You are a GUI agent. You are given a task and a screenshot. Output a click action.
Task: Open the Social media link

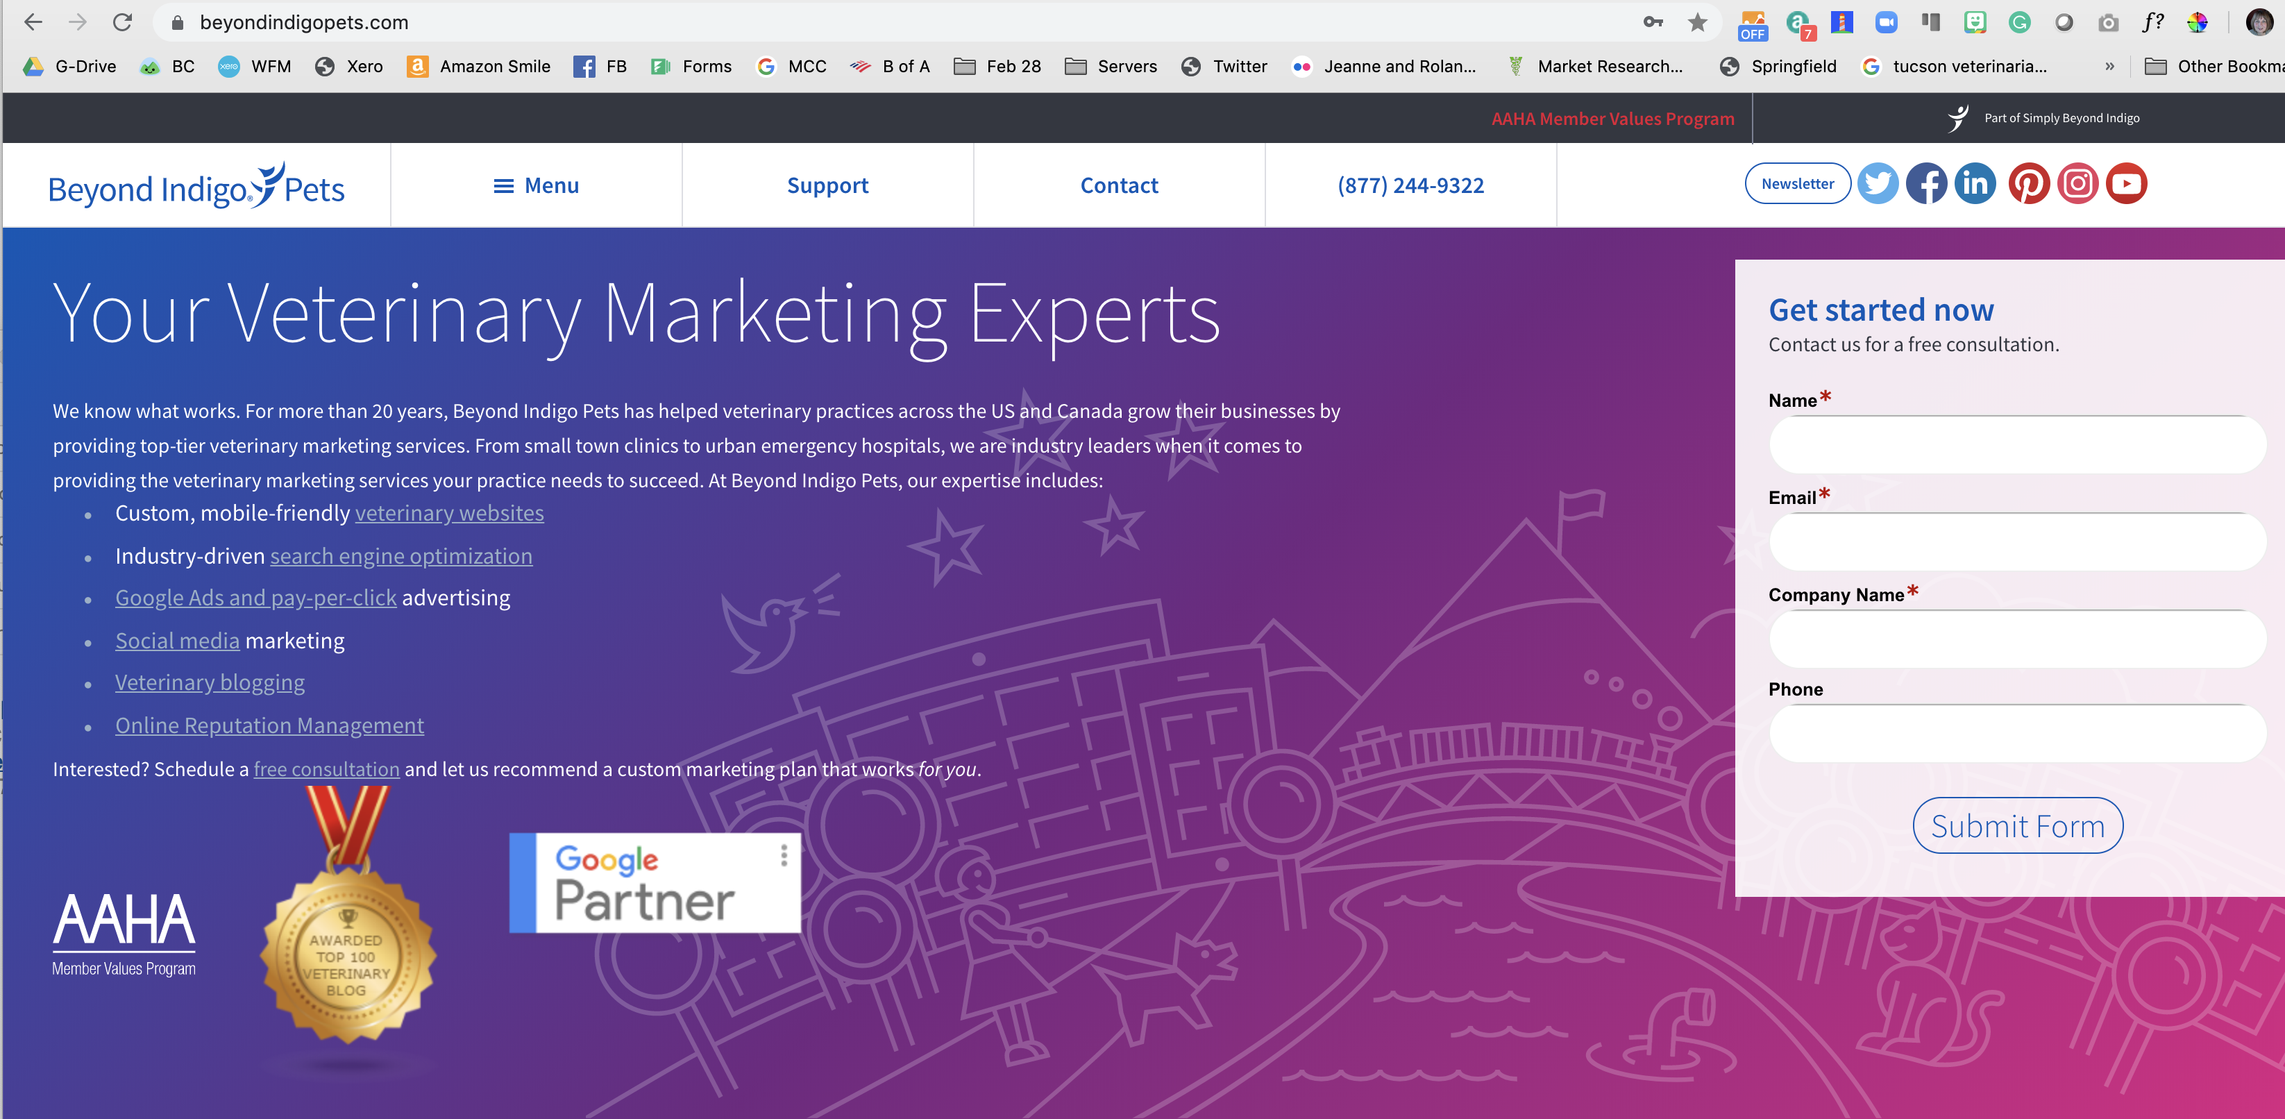point(178,640)
